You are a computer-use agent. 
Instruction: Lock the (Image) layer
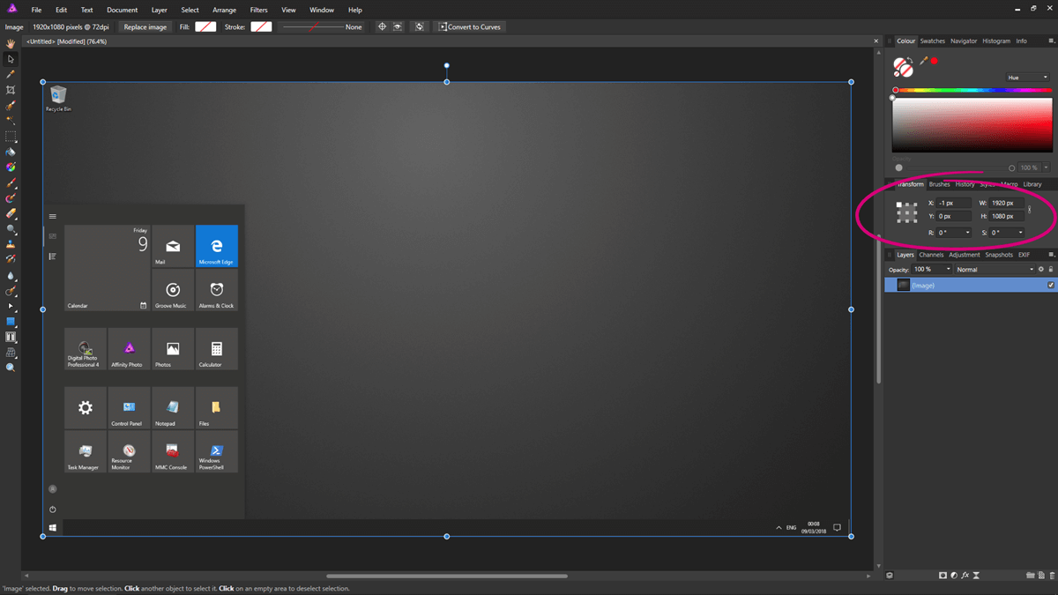tap(1051, 269)
